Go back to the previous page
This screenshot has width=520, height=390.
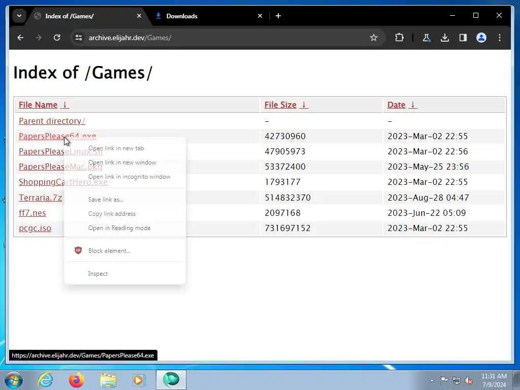pos(20,38)
